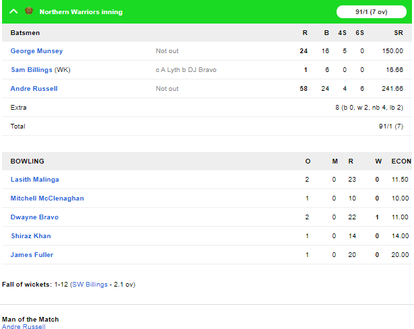Screen dimensions: 414x329
Task: Open George Munsey player profile
Action: click(36, 51)
